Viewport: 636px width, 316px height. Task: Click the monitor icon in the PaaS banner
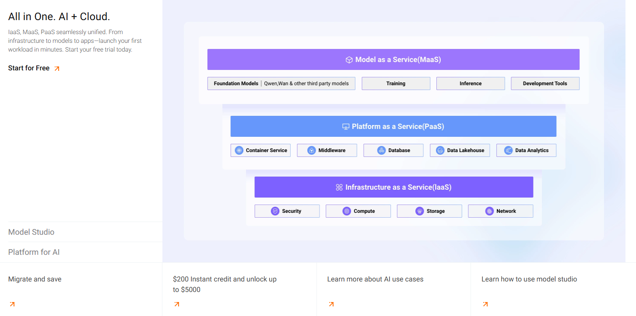[x=346, y=127]
